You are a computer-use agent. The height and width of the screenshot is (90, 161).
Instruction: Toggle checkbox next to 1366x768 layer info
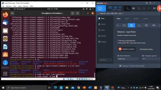[98, 13]
